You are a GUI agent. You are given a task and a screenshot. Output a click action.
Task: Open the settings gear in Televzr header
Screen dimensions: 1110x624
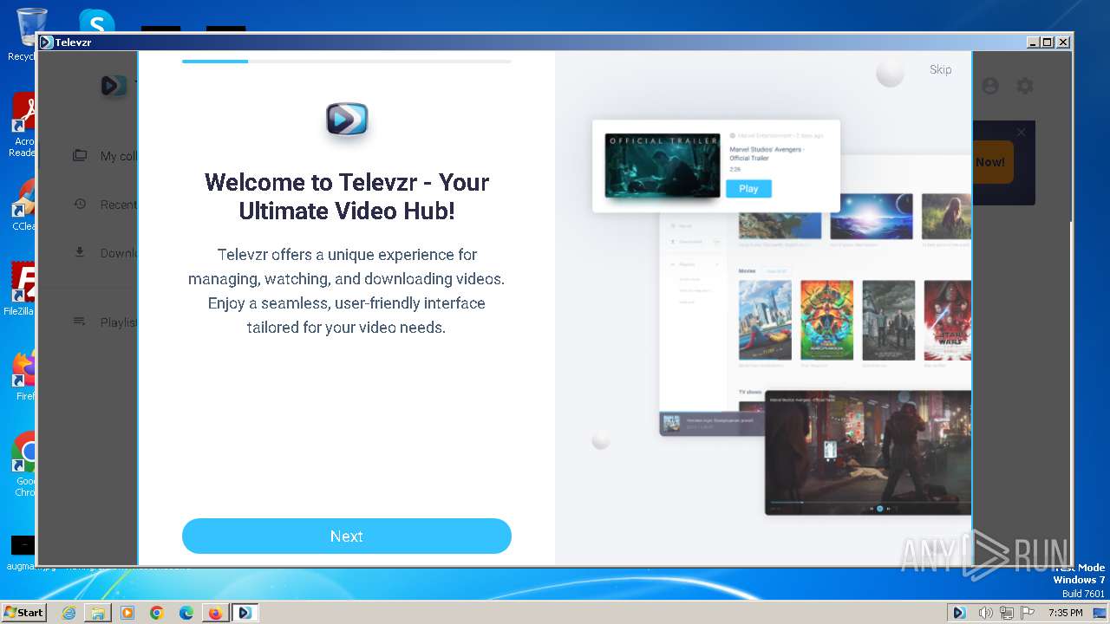coord(1025,86)
